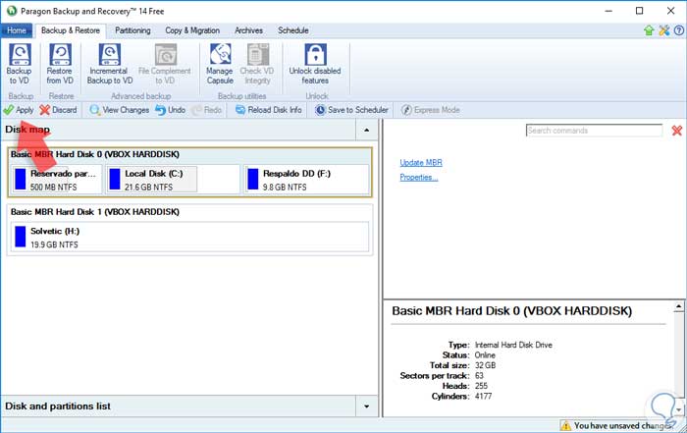Open the tools icon beside help
The height and width of the screenshot is (433, 687).
(x=664, y=30)
